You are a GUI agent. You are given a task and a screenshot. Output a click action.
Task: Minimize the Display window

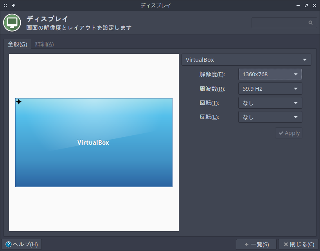(298, 5)
